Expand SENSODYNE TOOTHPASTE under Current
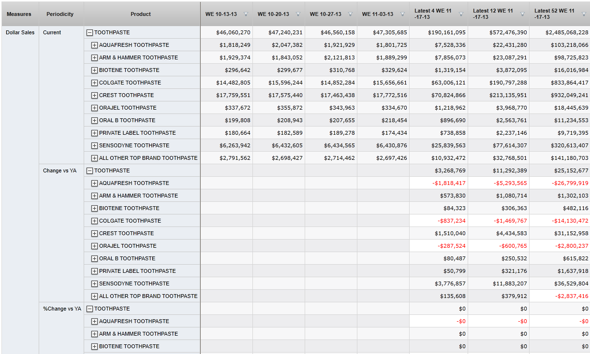Screen dimensions: 590x354 pyautogui.click(x=94, y=146)
